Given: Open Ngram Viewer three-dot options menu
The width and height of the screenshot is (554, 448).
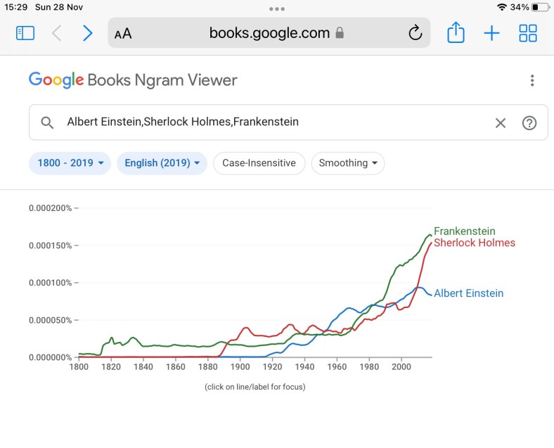Looking at the screenshot, I should [532, 80].
